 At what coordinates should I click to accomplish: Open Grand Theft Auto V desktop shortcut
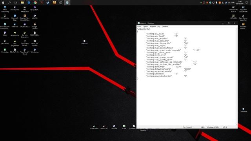pos(233,9)
